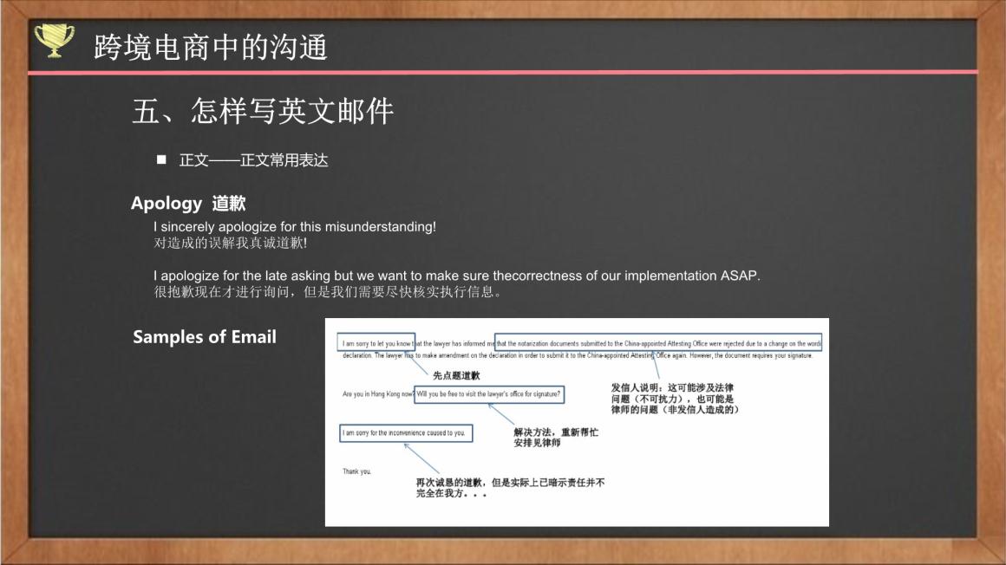Click the 'Thank you.' line in the email

point(357,471)
